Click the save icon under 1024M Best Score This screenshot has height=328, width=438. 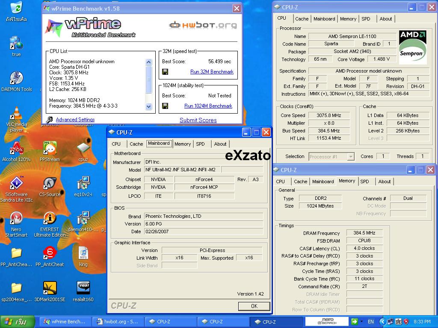[x=165, y=106]
